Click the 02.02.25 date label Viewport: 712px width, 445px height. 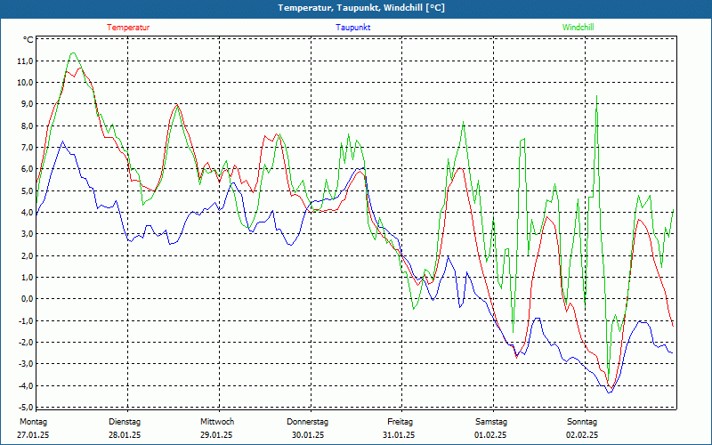pos(582,435)
